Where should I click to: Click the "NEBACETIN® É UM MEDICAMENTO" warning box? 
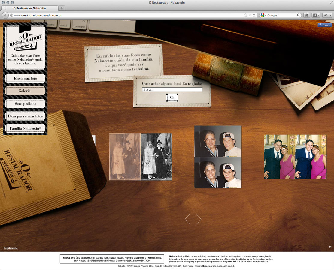(x=112, y=259)
